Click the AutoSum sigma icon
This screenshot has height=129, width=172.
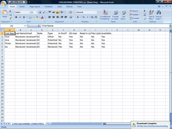[x=144, y=11]
